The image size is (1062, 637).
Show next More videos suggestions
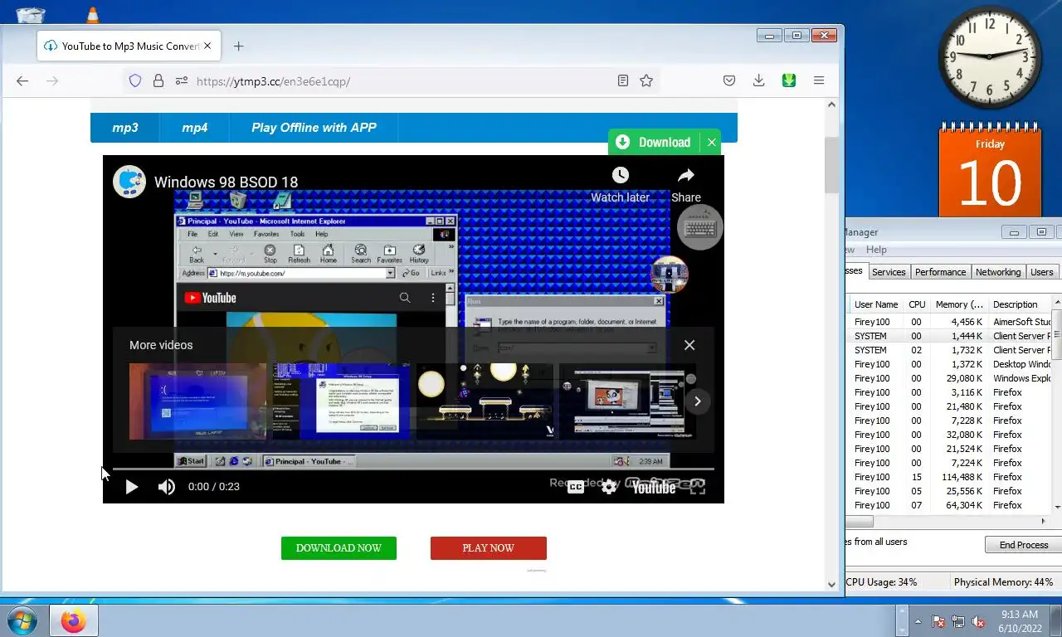tap(698, 401)
